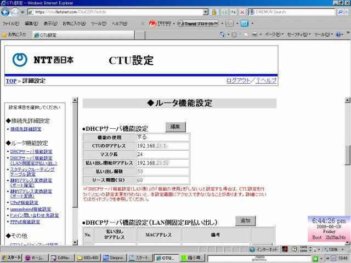
Task: Click the お気に入り star favorites button
Action: 14,35
